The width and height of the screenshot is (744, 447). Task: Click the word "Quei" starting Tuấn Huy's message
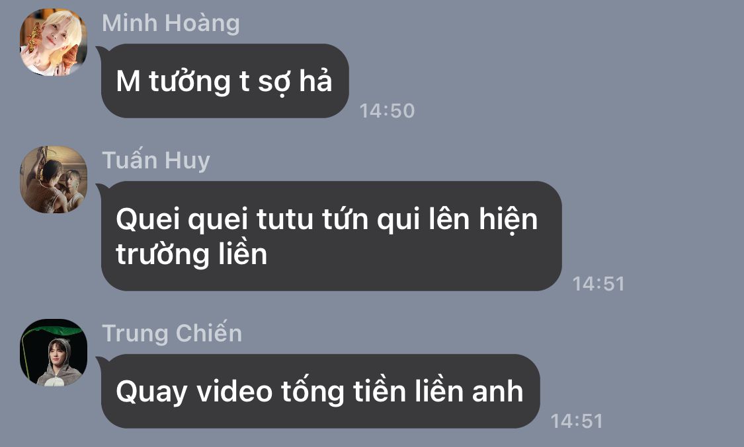click(149, 220)
